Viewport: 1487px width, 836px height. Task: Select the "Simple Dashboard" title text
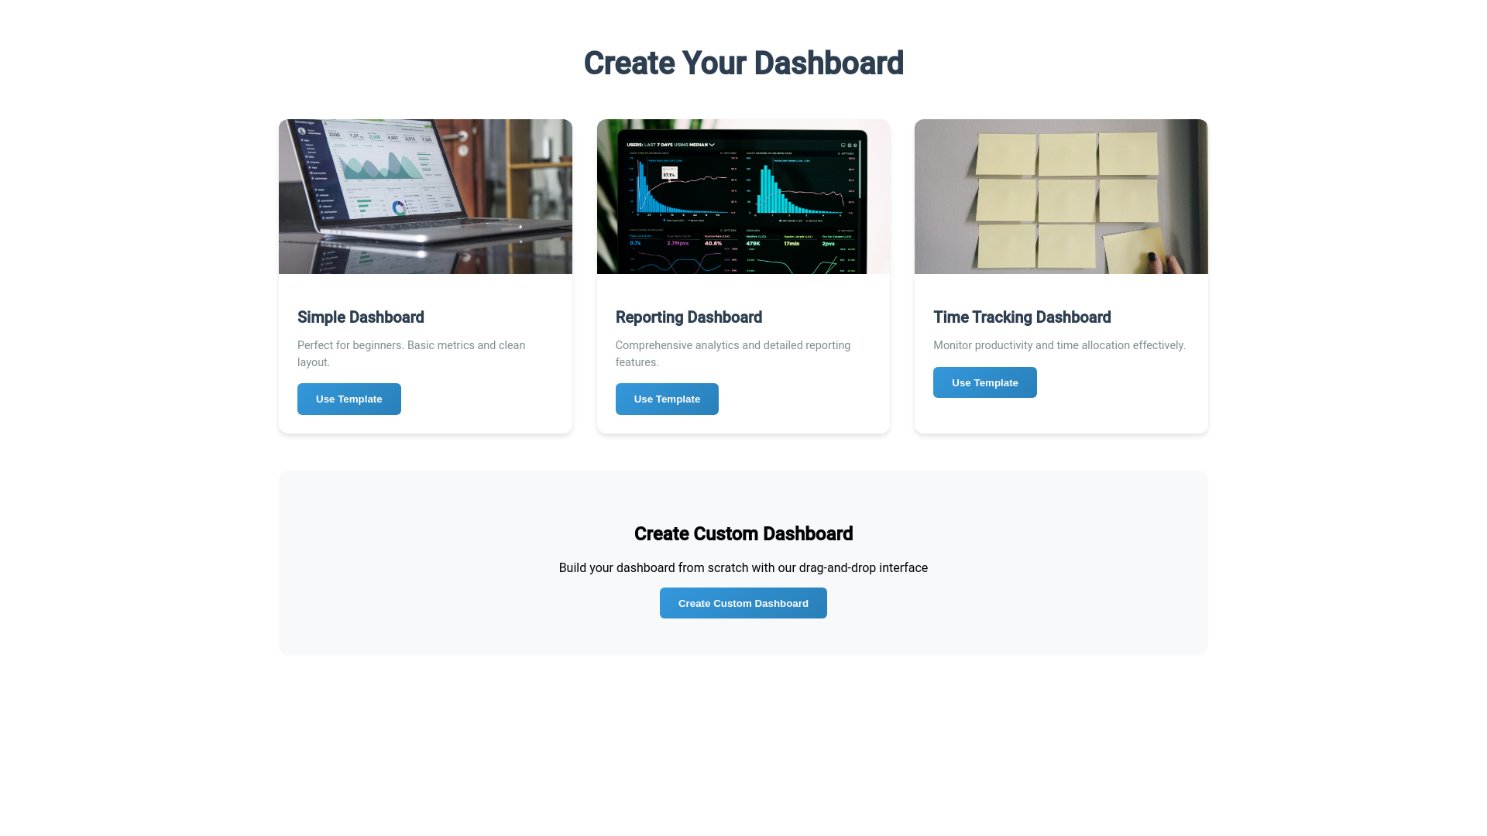pos(360,317)
